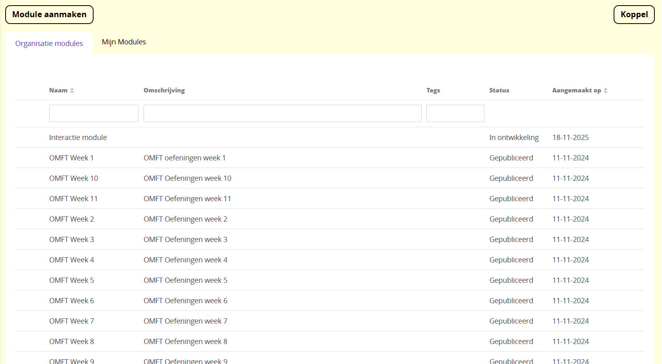
Task: Open the Interactie module row
Action: 78,138
